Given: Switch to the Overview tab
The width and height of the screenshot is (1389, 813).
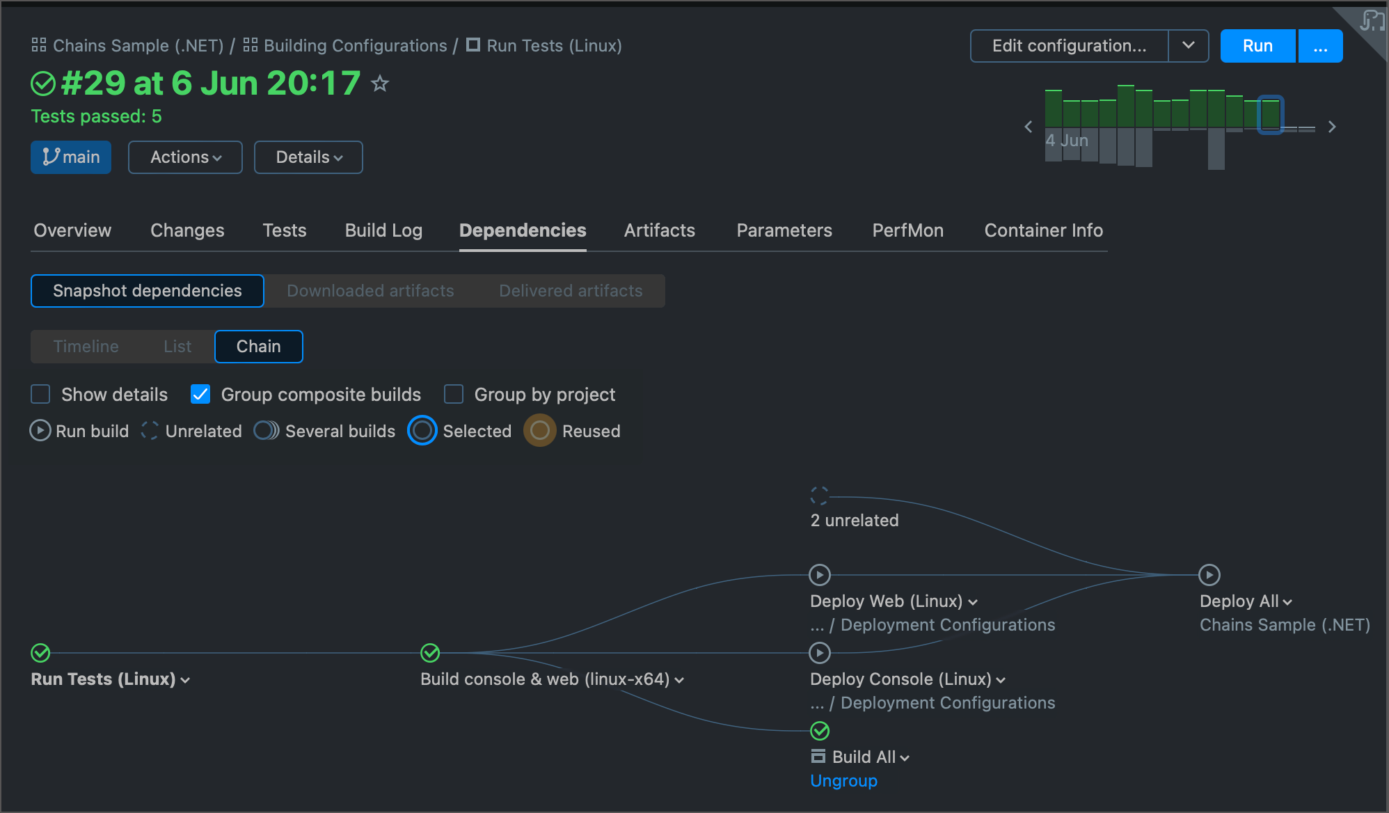Looking at the screenshot, I should pyautogui.click(x=72, y=230).
